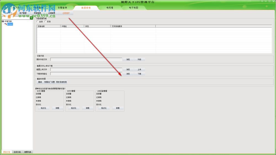The height and width of the screenshot is (155, 276).
Task: Click the green search icon beside device search box
Action: [x=31, y=18]
